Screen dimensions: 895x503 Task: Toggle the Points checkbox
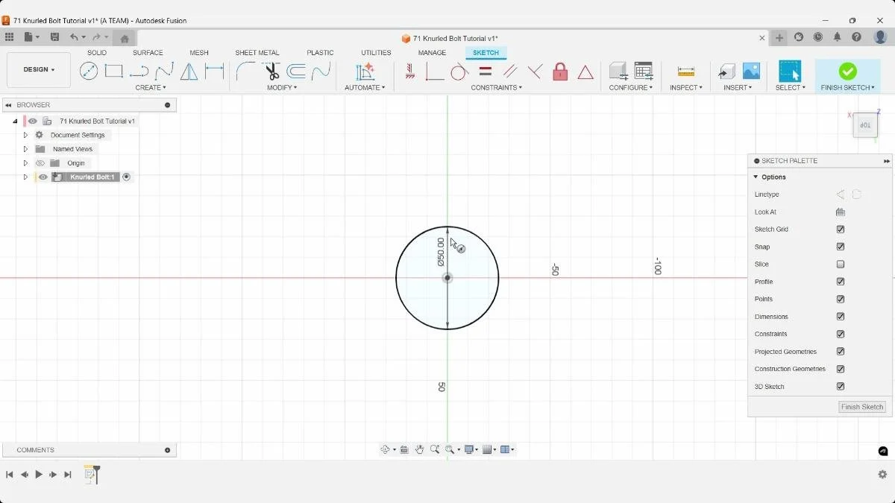841,299
